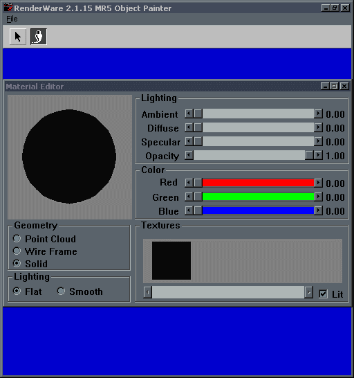Click inside the Green color track
This screenshot has height=378, width=354.
pyautogui.click(x=258, y=197)
